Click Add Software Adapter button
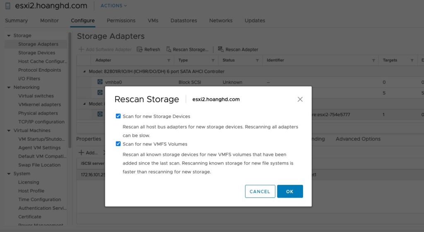This screenshot has height=232, width=424. pos(105,49)
